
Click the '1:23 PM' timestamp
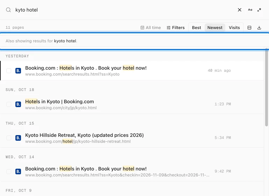(x=223, y=104)
